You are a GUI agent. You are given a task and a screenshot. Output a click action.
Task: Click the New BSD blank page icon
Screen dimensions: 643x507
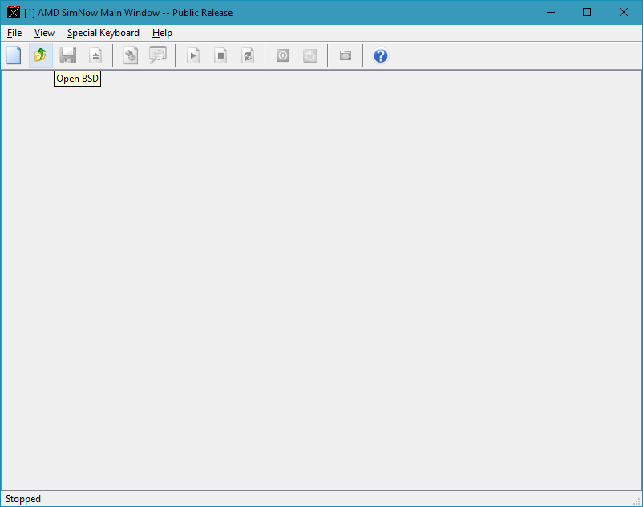(14, 55)
